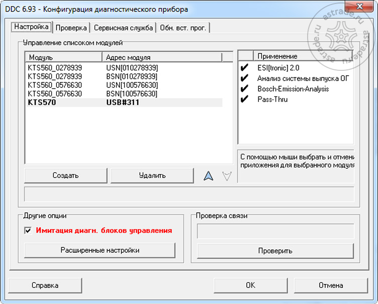The image size is (378, 304).
Task: Move selected module up with arrow
Action: 208,176
